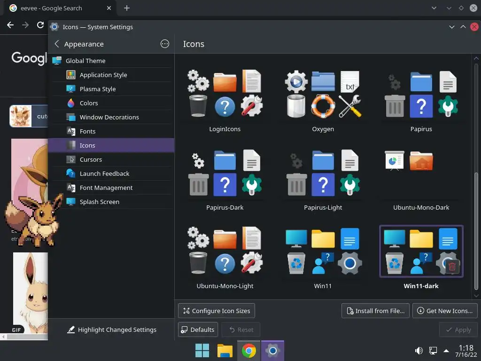Screen dimensions: 481x361
Task: Open the volume control in the tray
Action: (419, 350)
